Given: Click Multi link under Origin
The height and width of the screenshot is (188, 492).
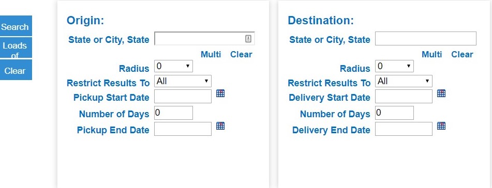Looking at the screenshot, I should 211,54.
